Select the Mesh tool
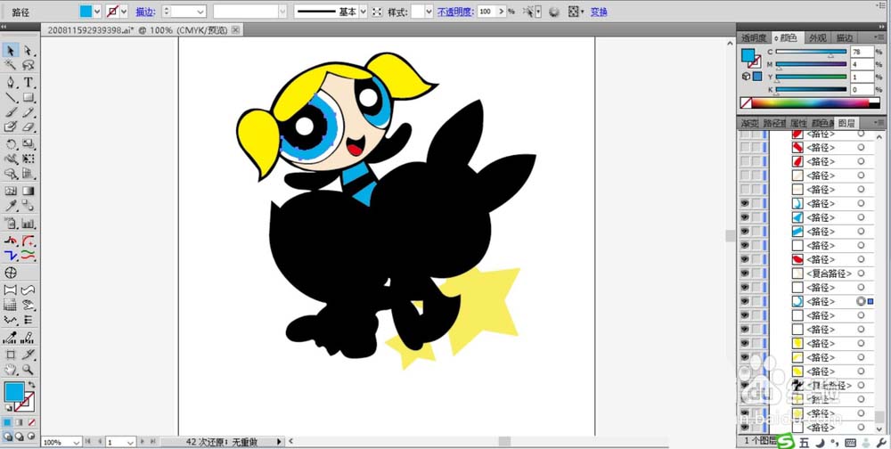891x449 pixels. tap(10, 191)
